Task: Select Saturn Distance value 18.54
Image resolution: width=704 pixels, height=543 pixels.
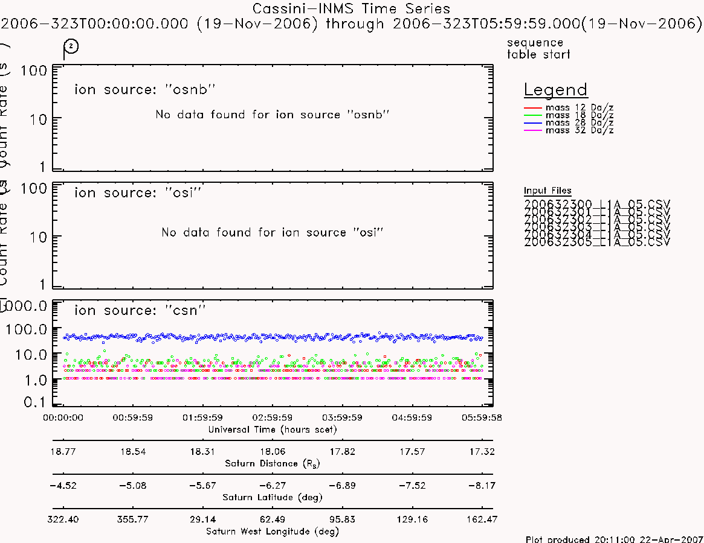Action: tap(133, 451)
